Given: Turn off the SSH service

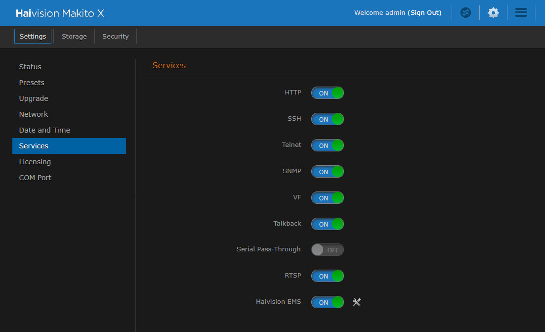Looking at the screenshot, I should point(327,119).
